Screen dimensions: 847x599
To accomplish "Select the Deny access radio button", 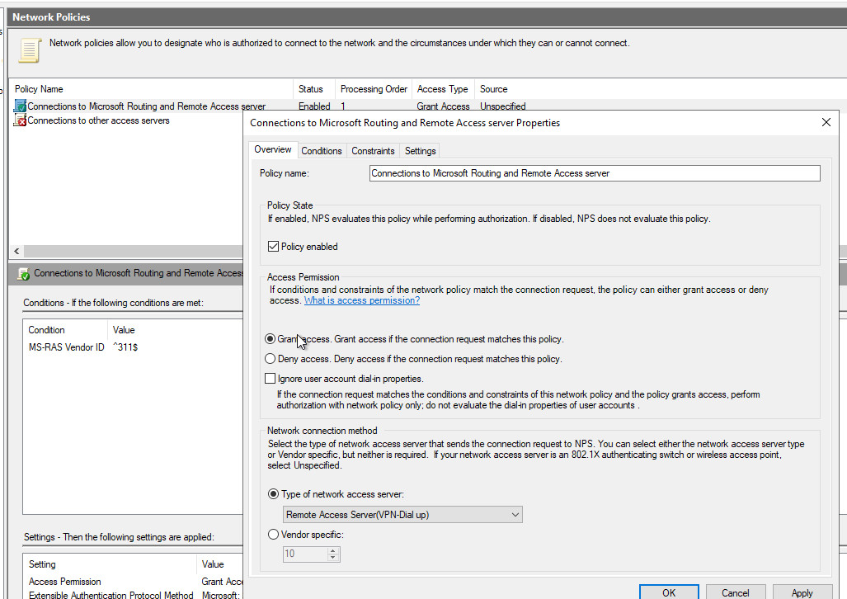I will tap(270, 359).
